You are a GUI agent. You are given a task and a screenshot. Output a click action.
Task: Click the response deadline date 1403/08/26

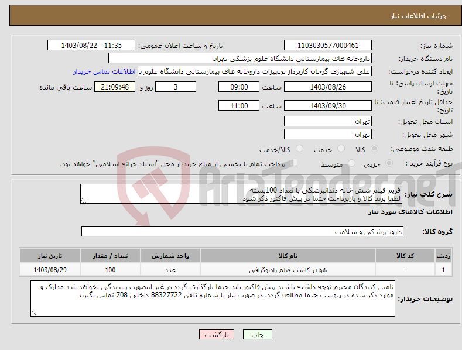(328, 87)
